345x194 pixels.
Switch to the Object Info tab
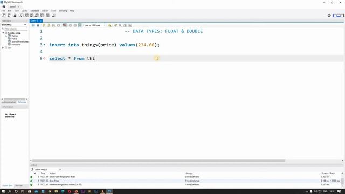pyautogui.click(x=7, y=186)
